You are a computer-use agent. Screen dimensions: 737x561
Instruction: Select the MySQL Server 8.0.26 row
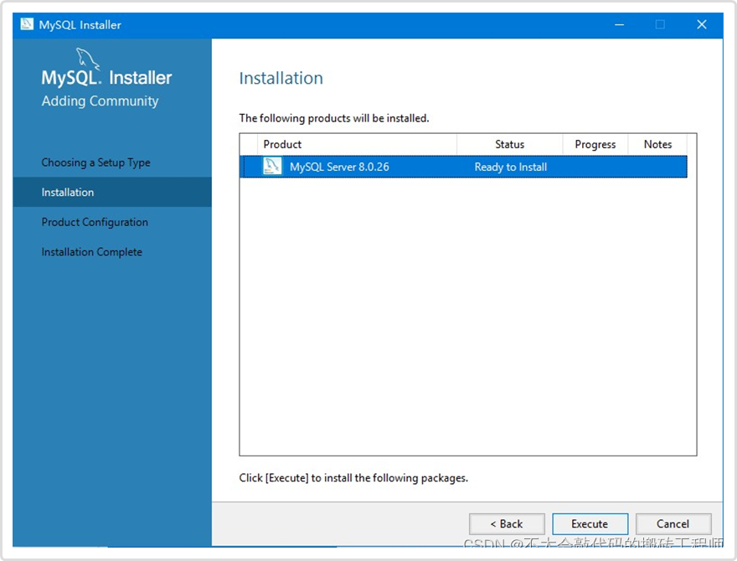tap(463, 167)
